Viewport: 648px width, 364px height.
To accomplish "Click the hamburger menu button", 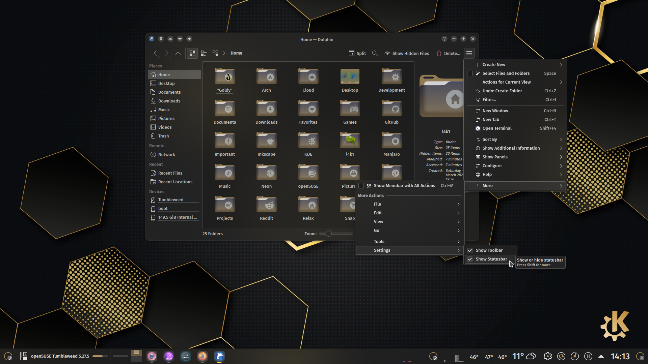I will tap(469, 53).
